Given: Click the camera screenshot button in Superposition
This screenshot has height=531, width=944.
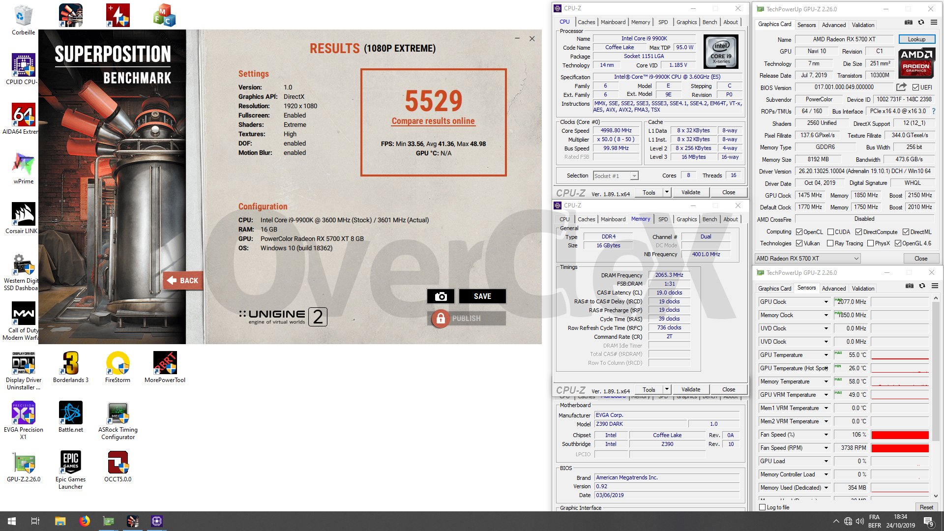Looking at the screenshot, I should 441,296.
